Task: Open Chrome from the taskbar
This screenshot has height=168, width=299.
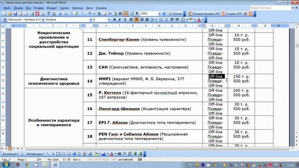Action: 27,165
